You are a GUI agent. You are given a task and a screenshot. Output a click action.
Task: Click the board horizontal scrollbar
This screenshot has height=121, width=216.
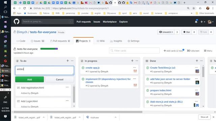point(78,112)
